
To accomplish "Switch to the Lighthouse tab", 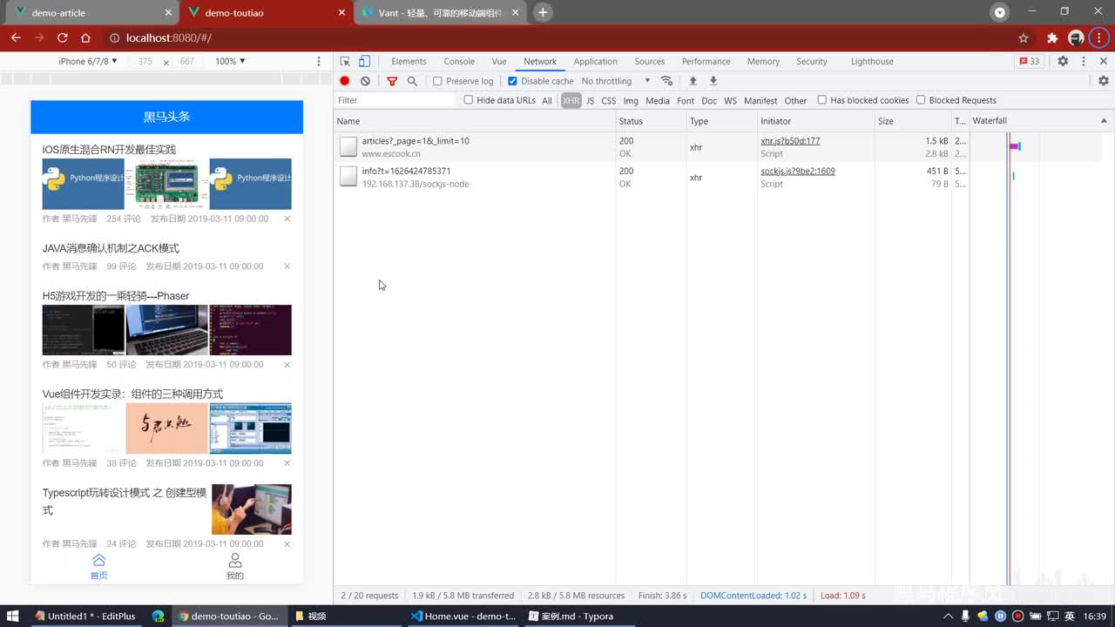I will click(x=872, y=61).
